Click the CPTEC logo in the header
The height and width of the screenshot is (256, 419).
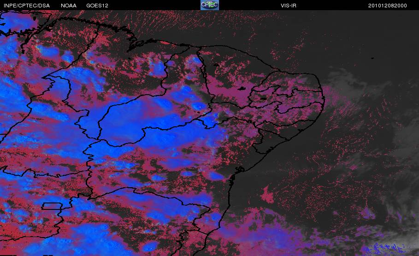(x=209, y=5)
